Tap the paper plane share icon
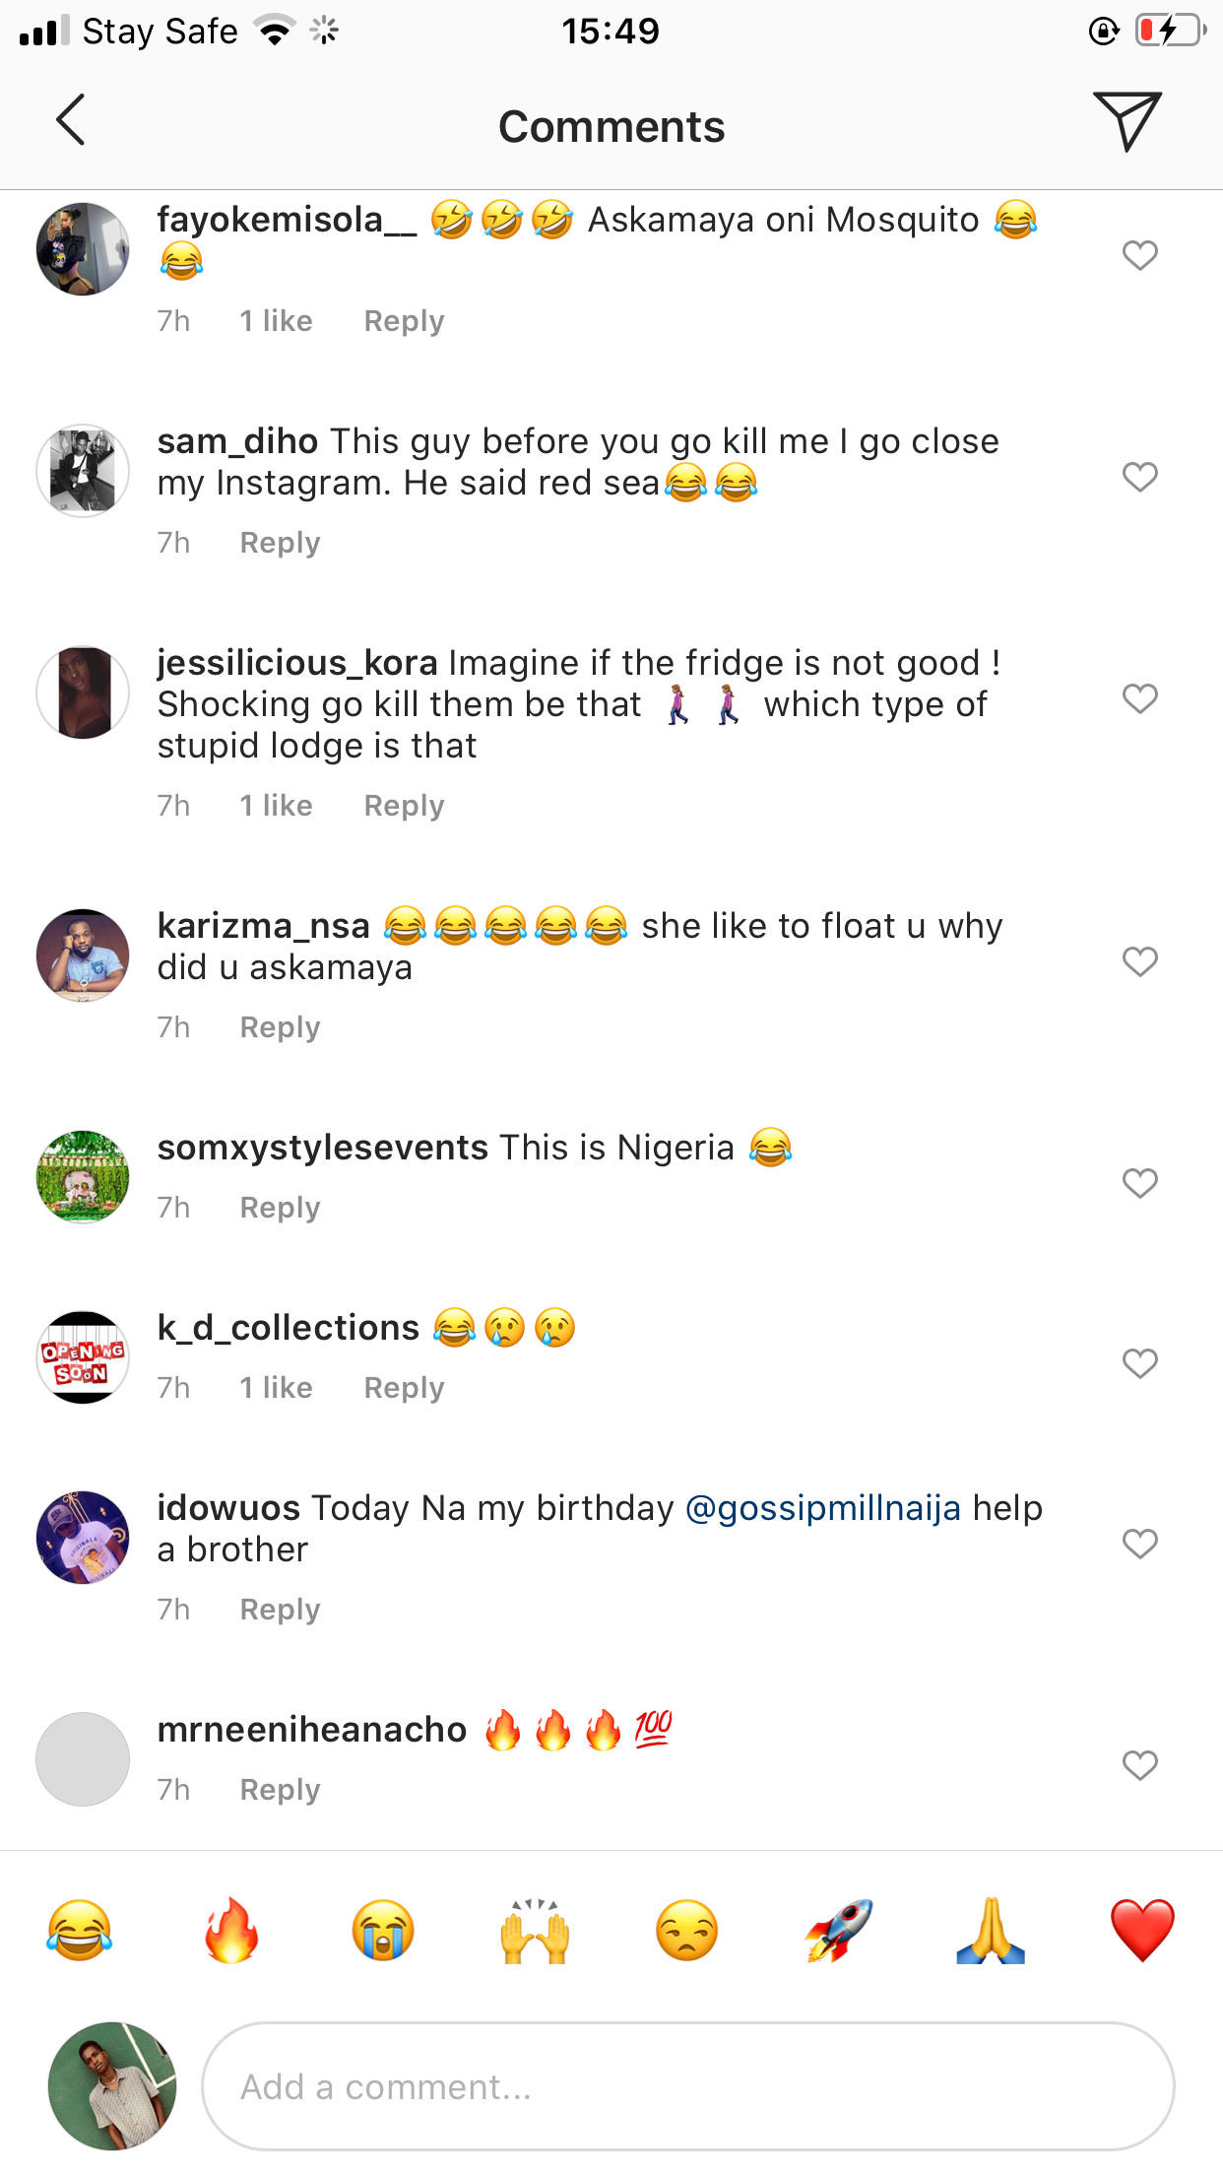Viewport: 1223px width, 2175px height. (1126, 120)
